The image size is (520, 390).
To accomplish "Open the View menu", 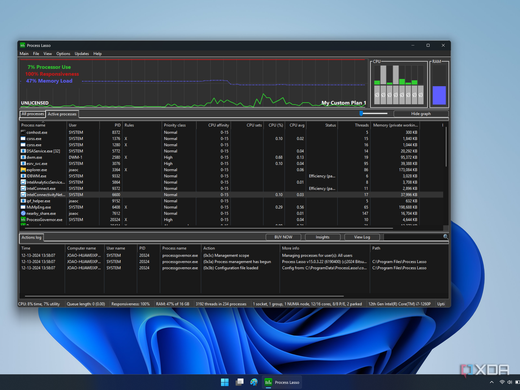I will tap(47, 54).
